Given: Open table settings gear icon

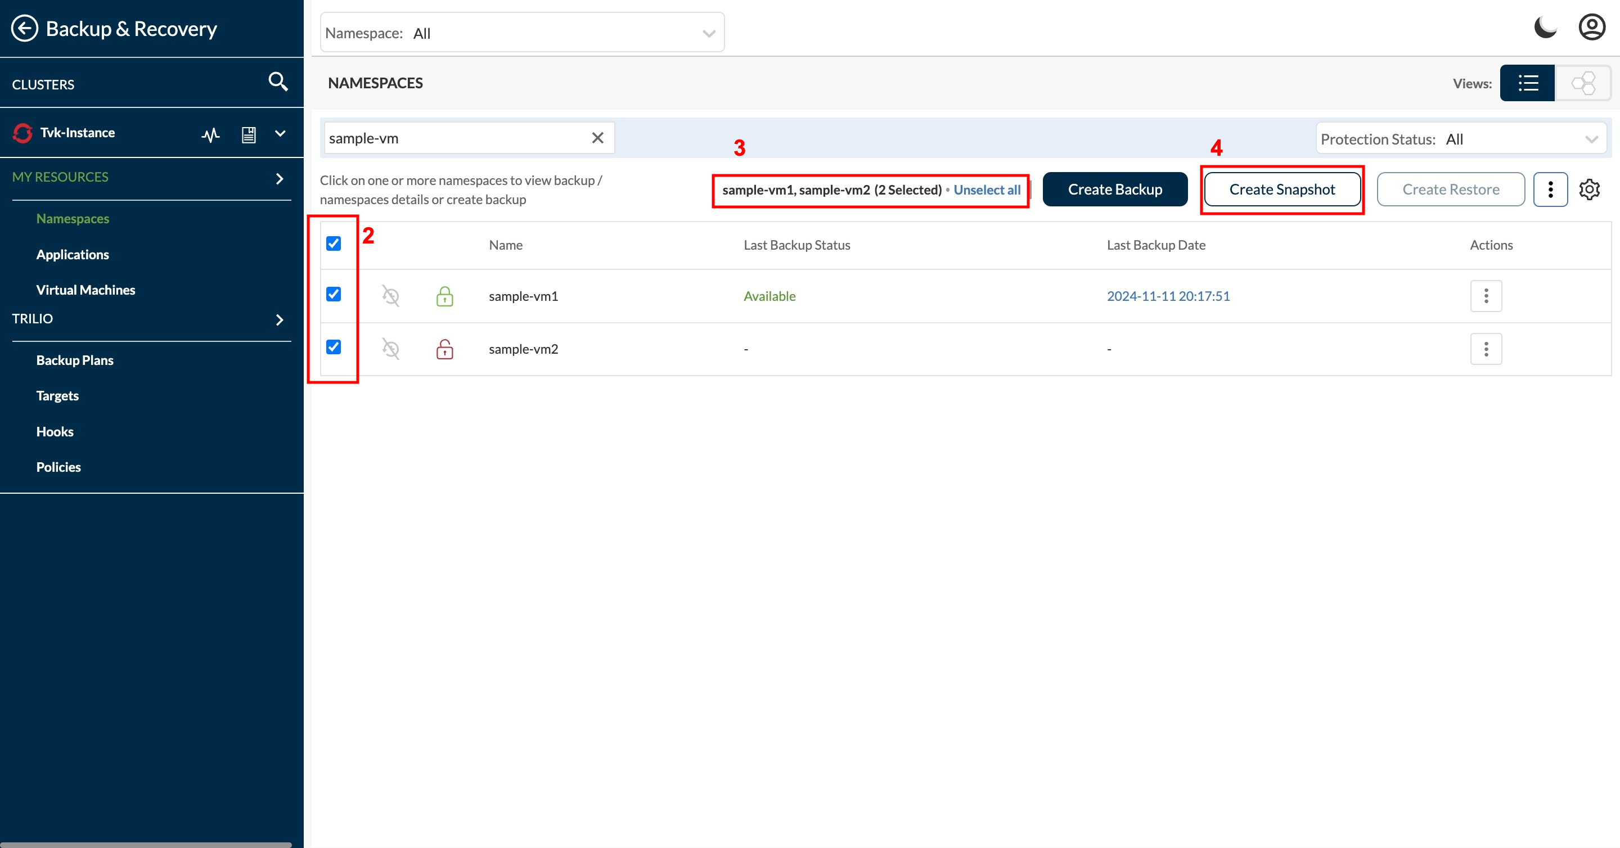Looking at the screenshot, I should coord(1589,189).
